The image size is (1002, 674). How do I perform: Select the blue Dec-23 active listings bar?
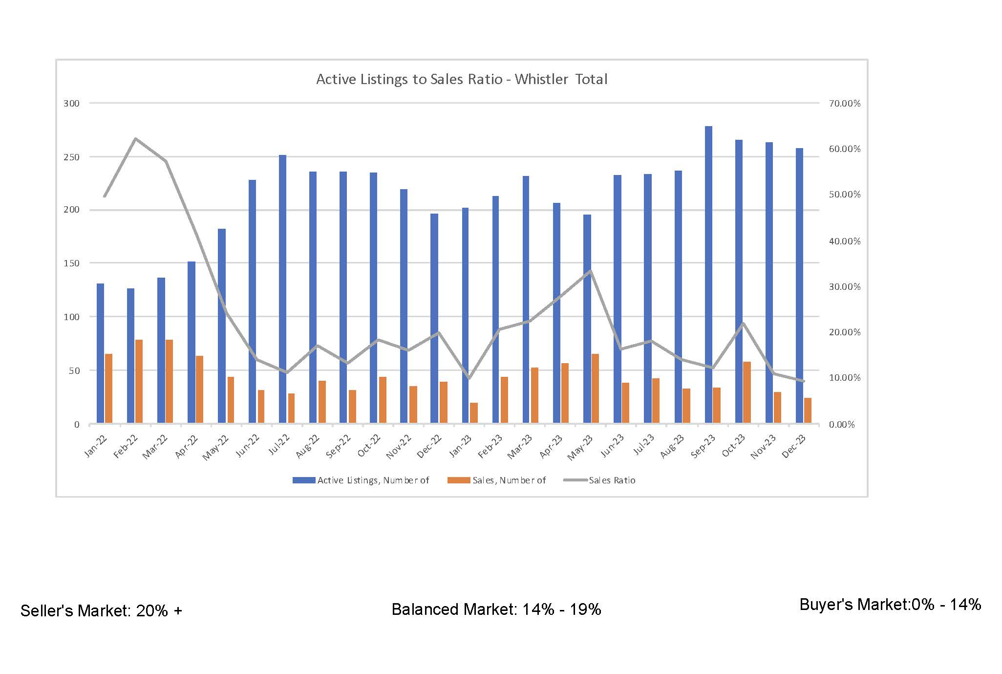799,285
